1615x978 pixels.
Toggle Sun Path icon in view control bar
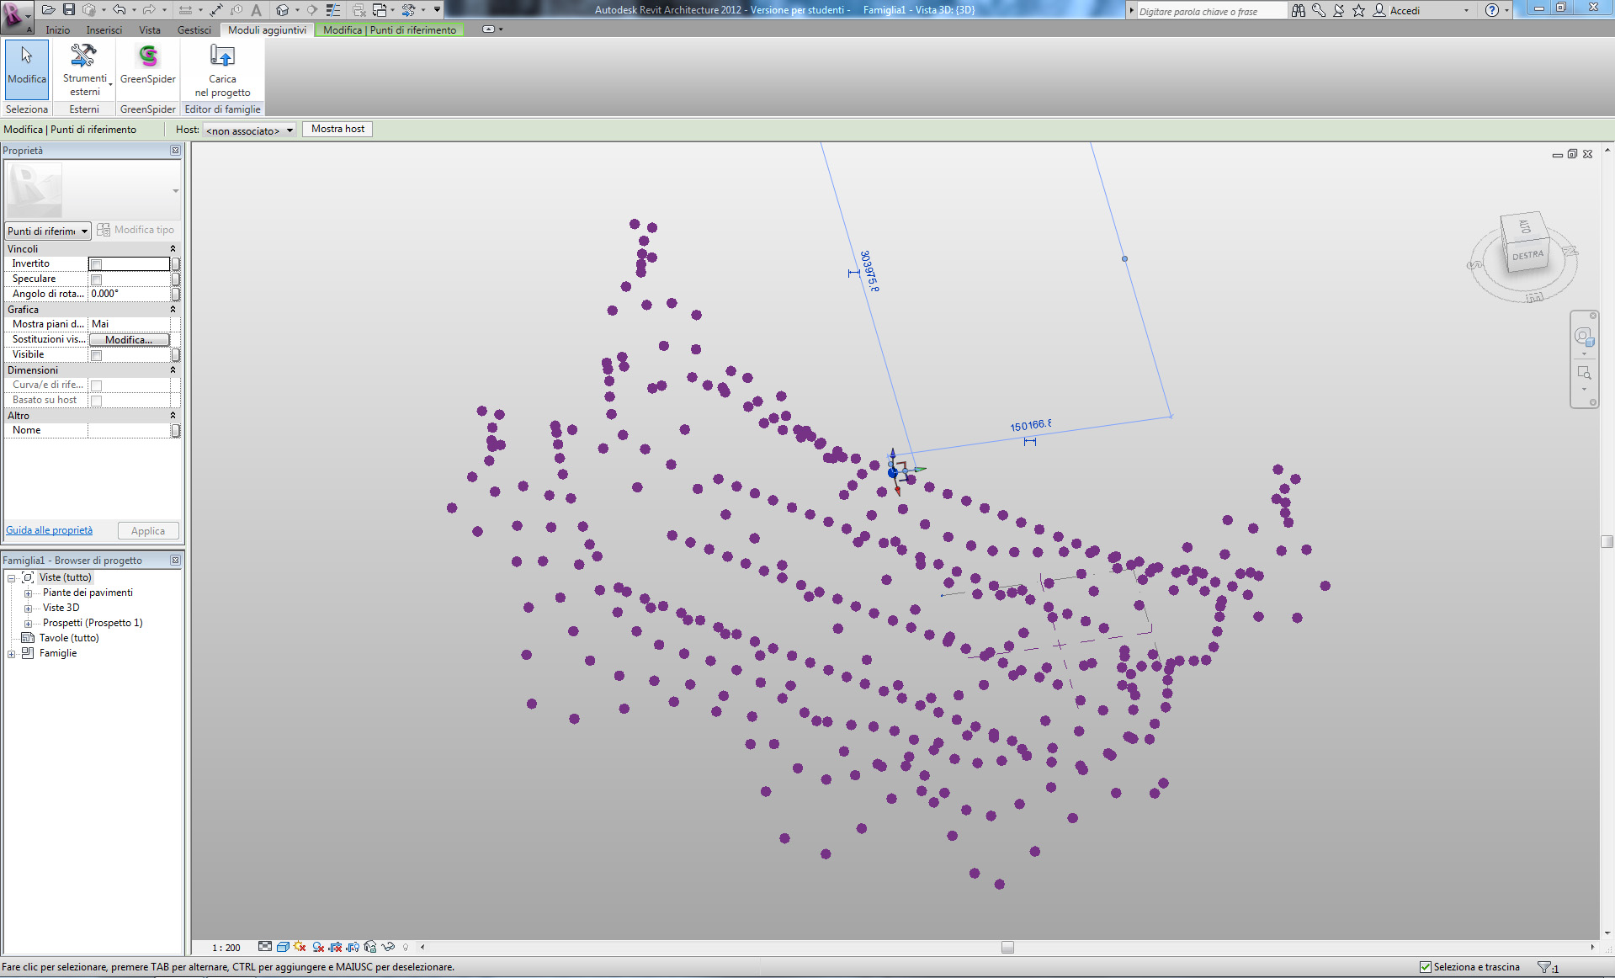click(x=300, y=947)
